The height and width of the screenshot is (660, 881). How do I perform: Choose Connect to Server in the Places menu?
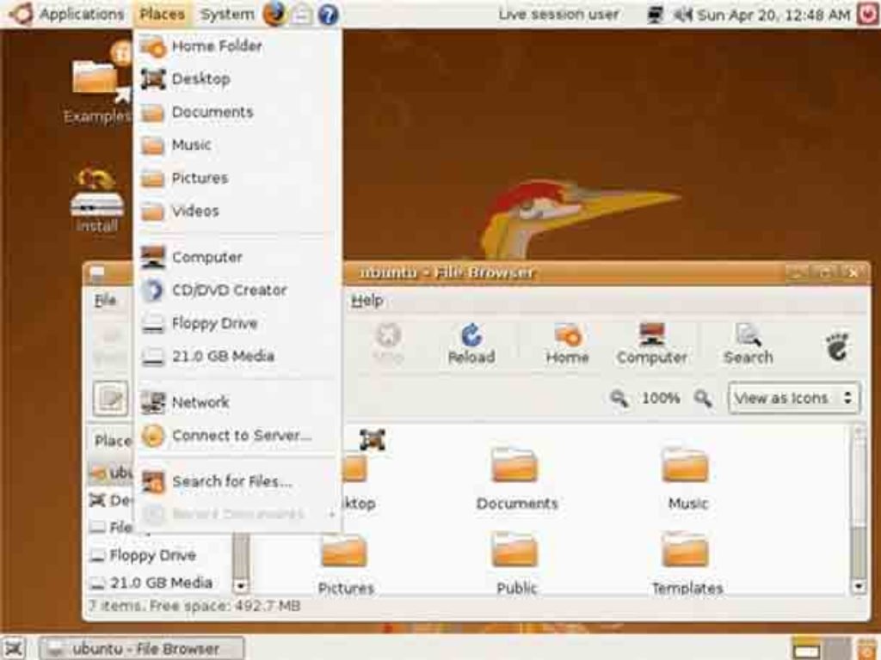(241, 436)
